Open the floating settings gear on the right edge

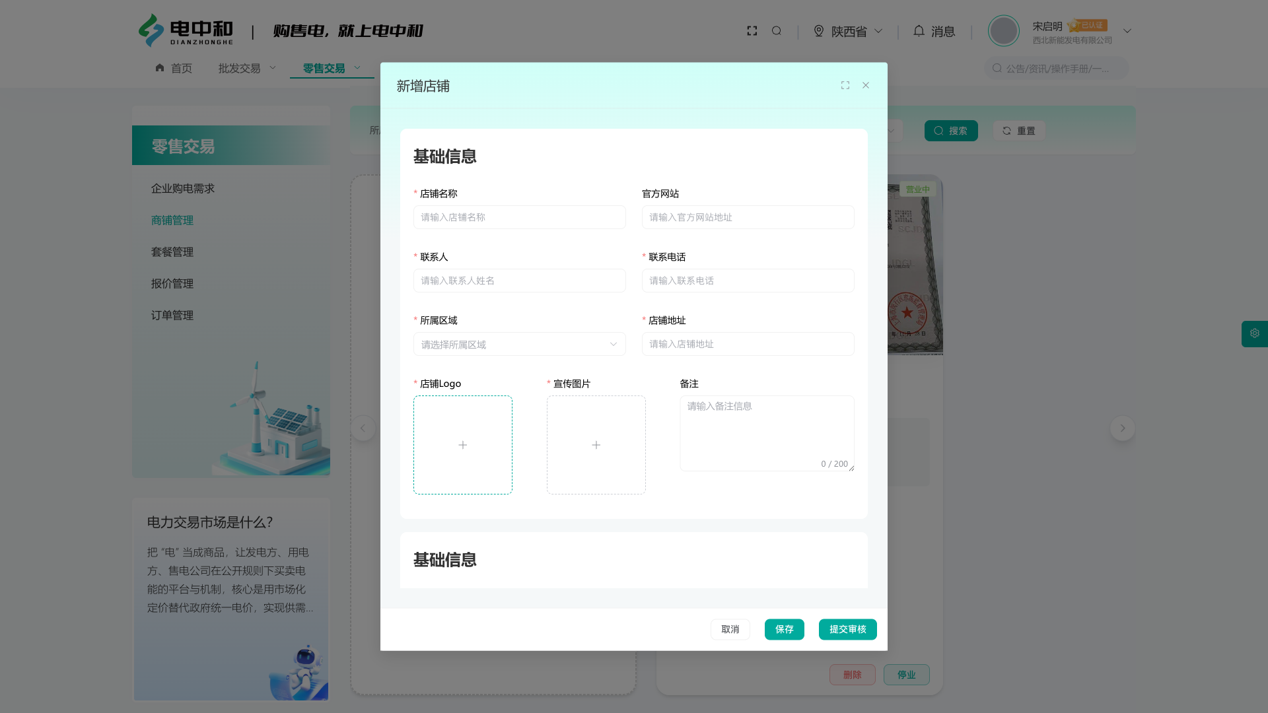1255,334
